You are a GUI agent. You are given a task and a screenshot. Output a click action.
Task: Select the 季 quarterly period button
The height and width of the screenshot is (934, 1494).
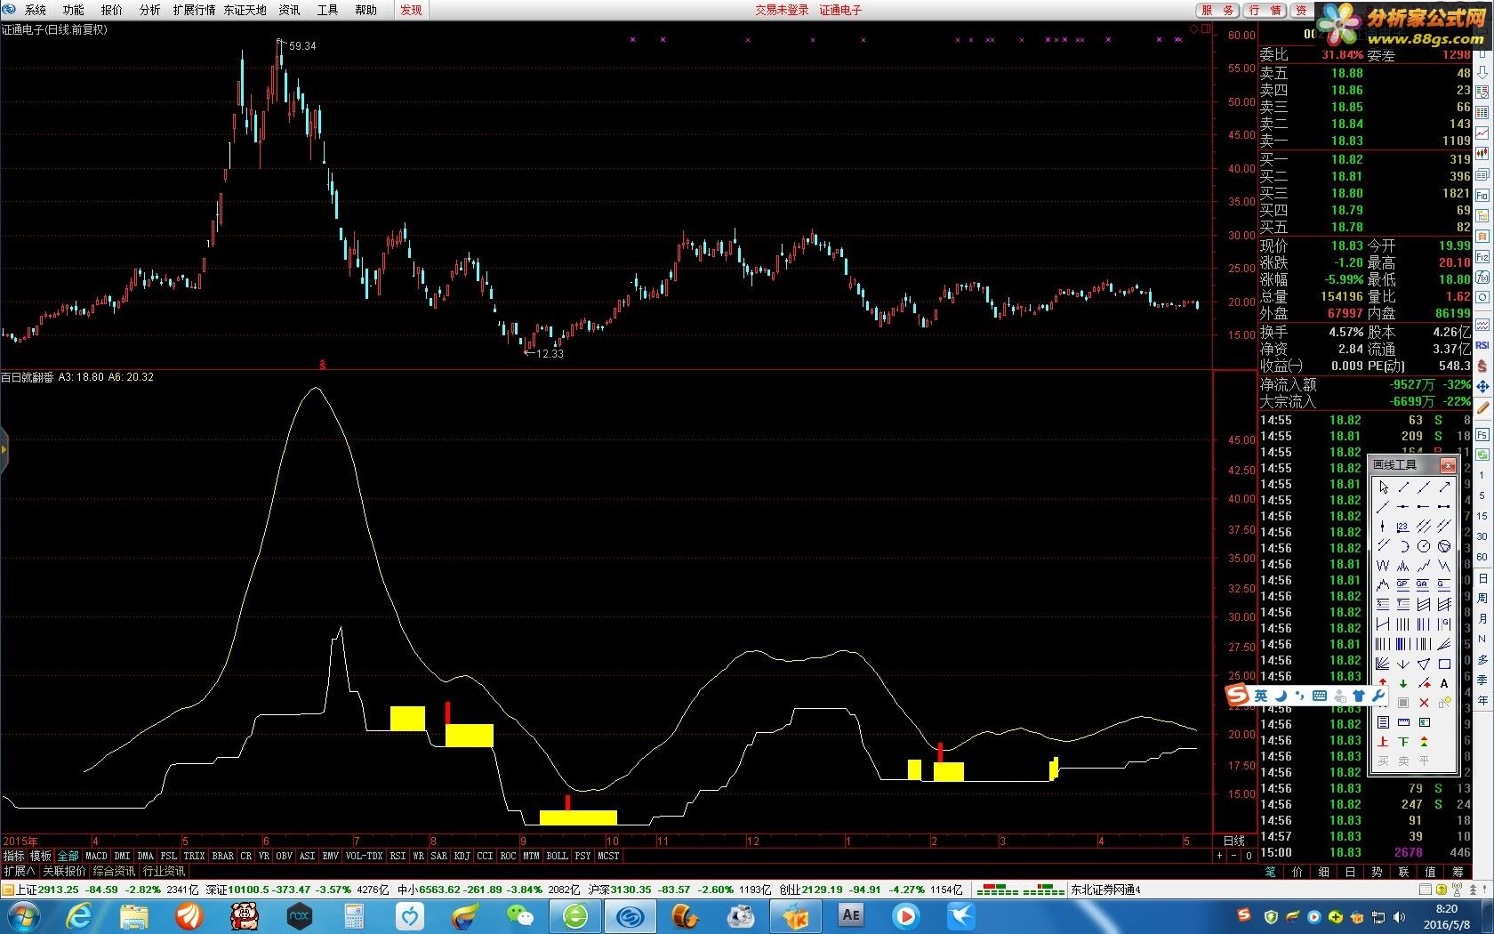[x=1482, y=680]
